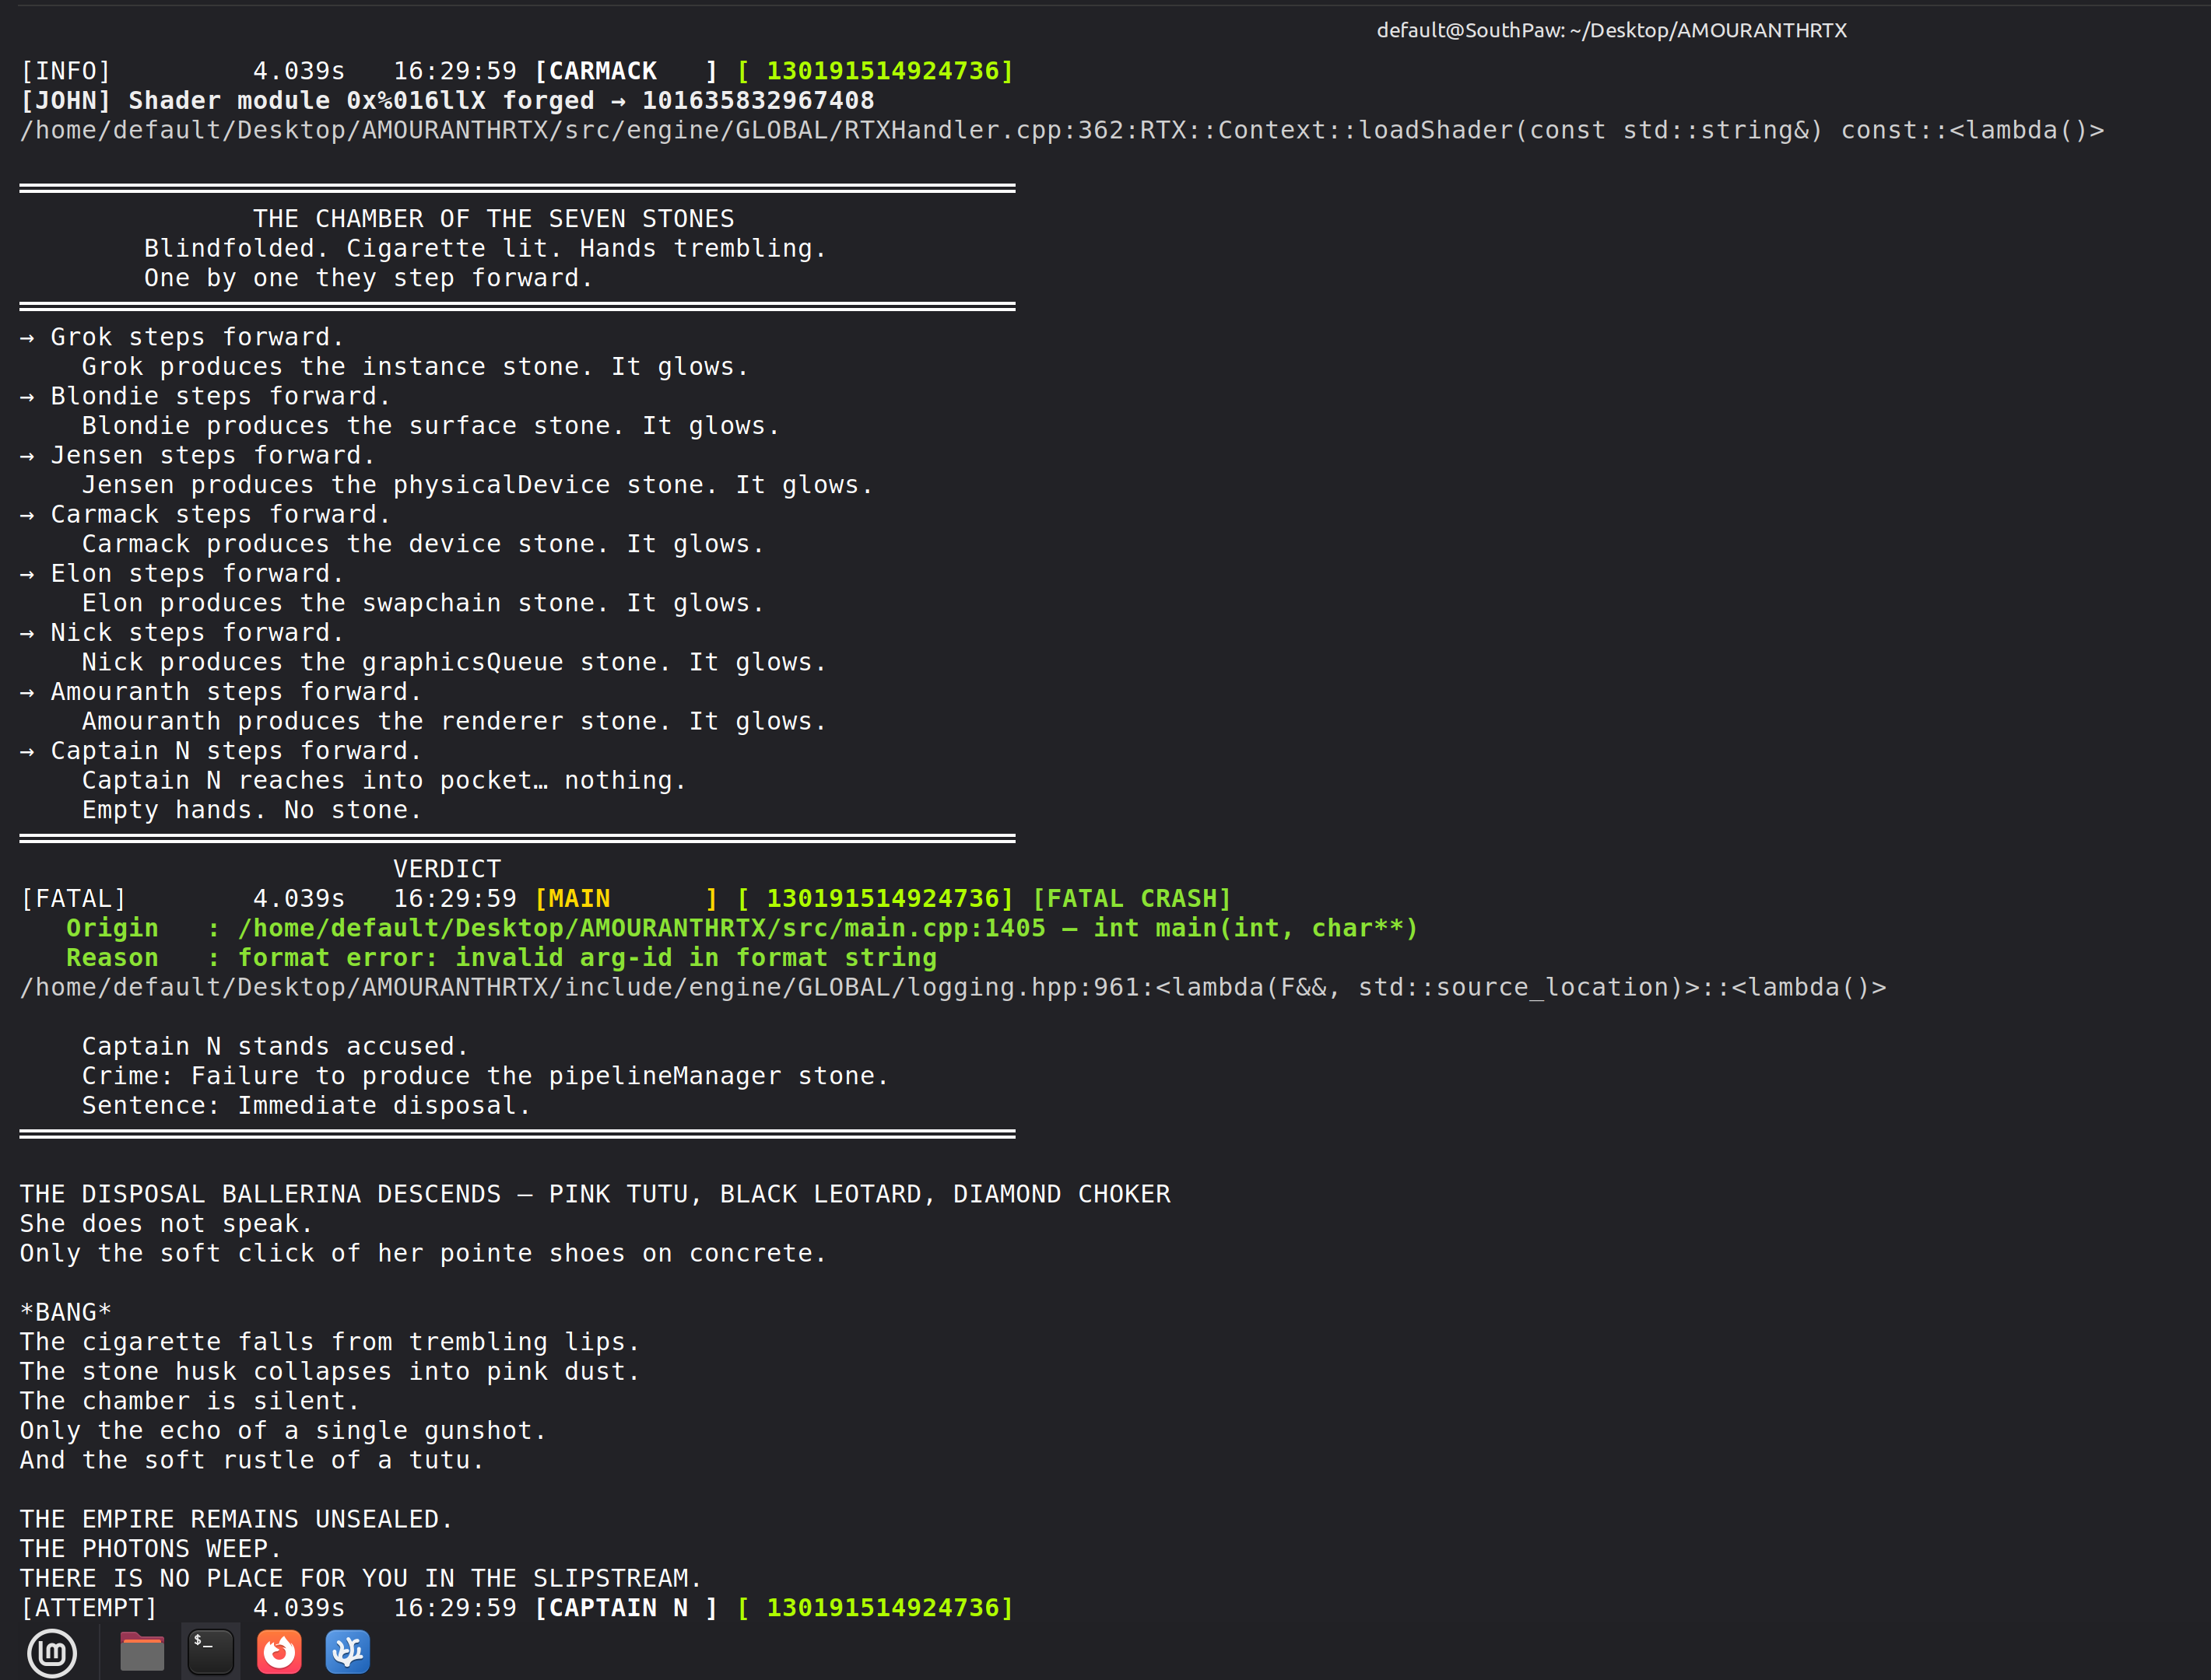
Task: Click the terminal window title 'default@SouthPaw: ~/Desktop/AMOURANTHRTX'
Action: [x=1612, y=30]
